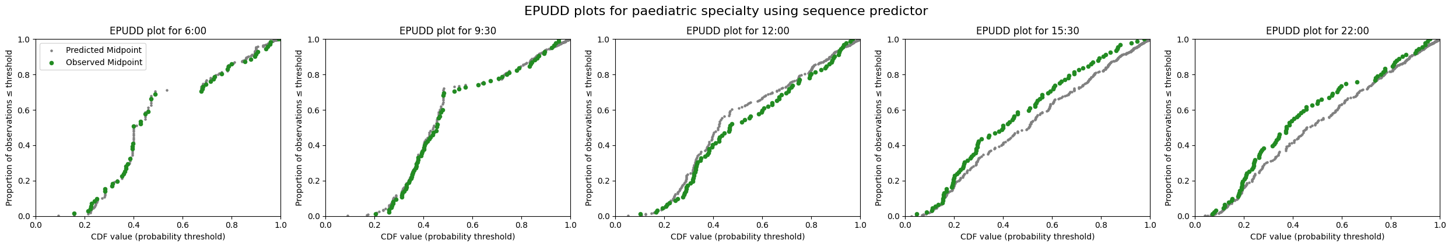Click the x-axis label under the 22:00 plot
The height and width of the screenshot is (247, 1452).
click(1317, 237)
